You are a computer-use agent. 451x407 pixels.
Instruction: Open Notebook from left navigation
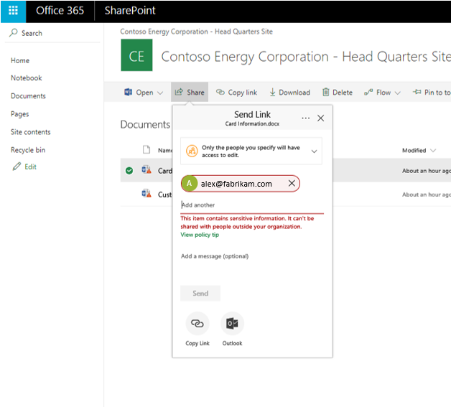point(26,78)
